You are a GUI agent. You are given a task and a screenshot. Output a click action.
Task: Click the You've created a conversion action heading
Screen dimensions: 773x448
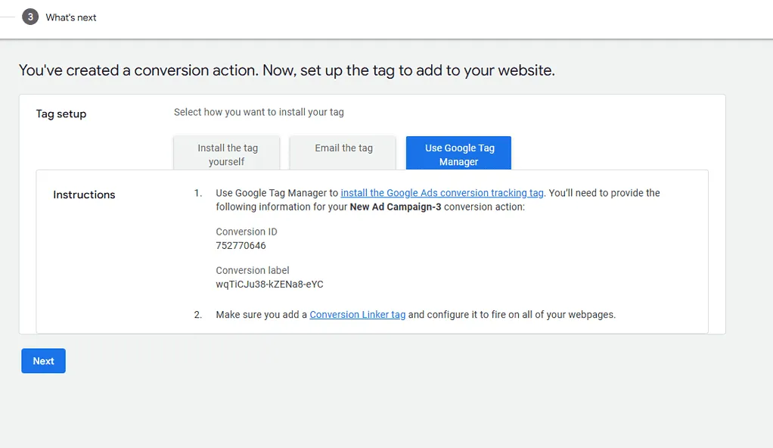[x=287, y=70]
